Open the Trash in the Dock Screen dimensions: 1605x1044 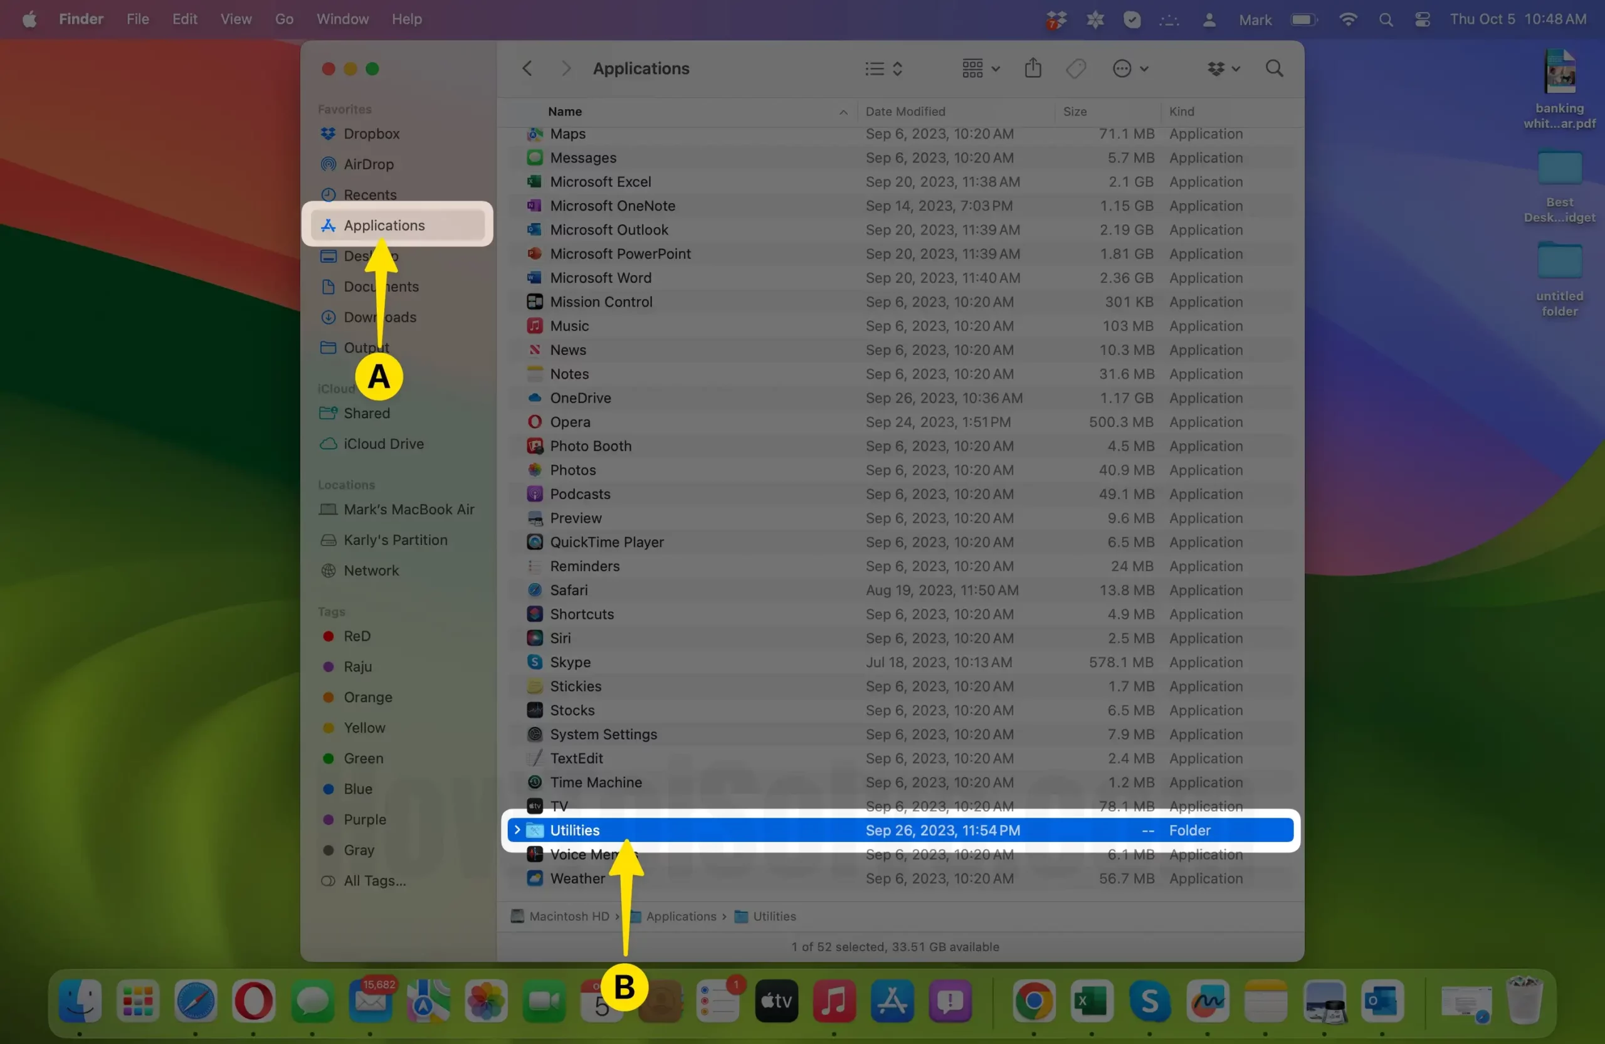tap(1524, 1001)
